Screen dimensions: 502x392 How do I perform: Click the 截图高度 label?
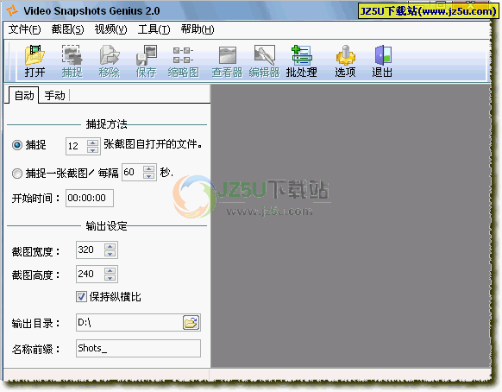[x=36, y=275]
